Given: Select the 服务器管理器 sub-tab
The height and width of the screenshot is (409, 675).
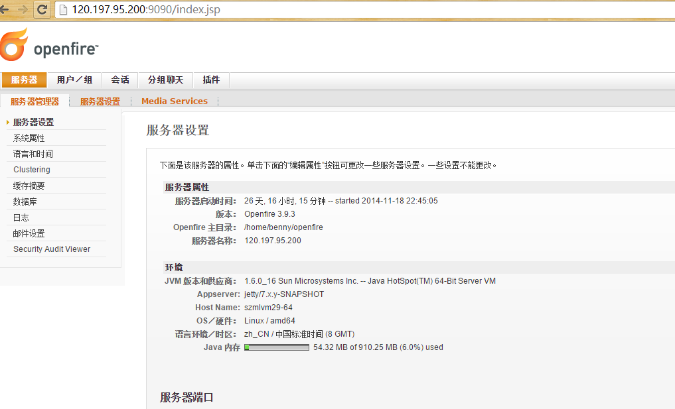Looking at the screenshot, I should pyautogui.click(x=35, y=101).
